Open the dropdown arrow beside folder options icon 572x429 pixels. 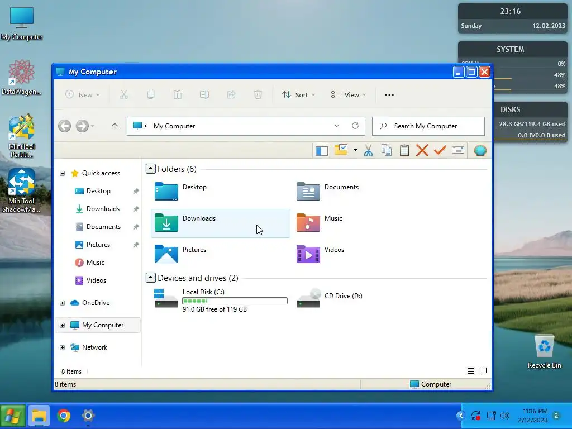355,150
